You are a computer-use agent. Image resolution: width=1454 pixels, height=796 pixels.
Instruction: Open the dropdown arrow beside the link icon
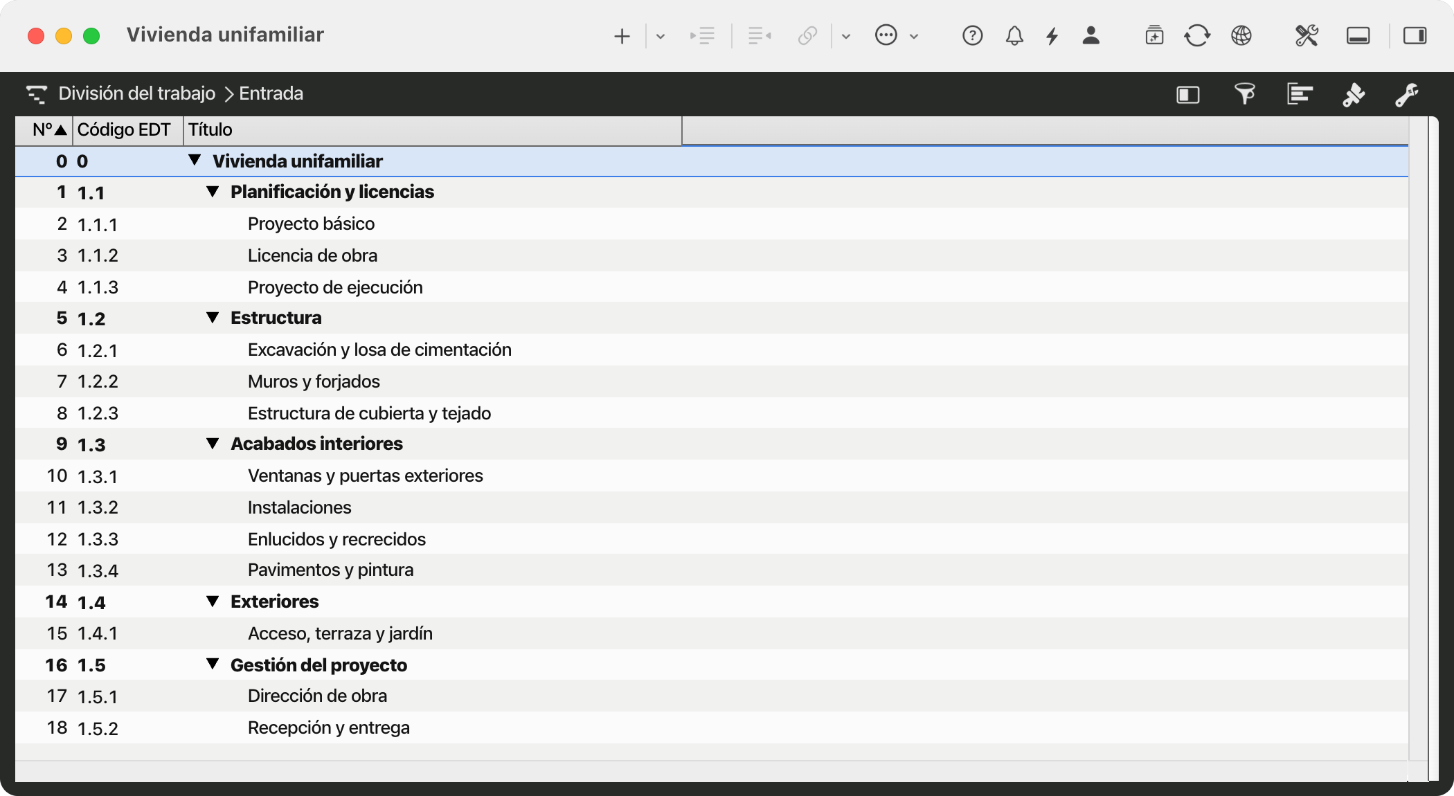tap(846, 36)
